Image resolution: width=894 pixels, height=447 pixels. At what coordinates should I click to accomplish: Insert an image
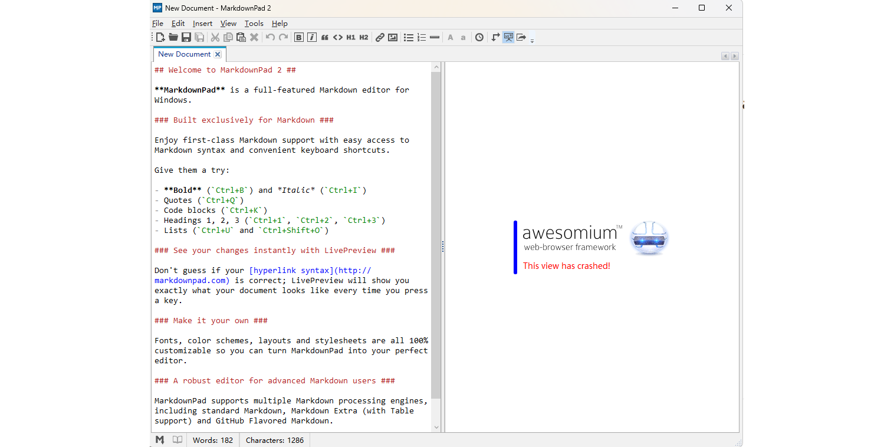pos(393,37)
